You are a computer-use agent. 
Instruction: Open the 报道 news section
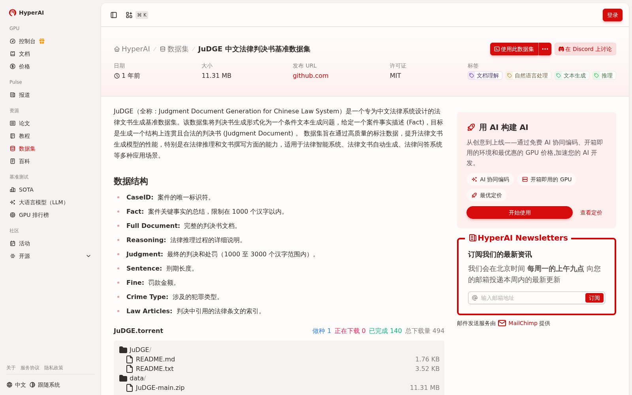(x=51, y=95)
